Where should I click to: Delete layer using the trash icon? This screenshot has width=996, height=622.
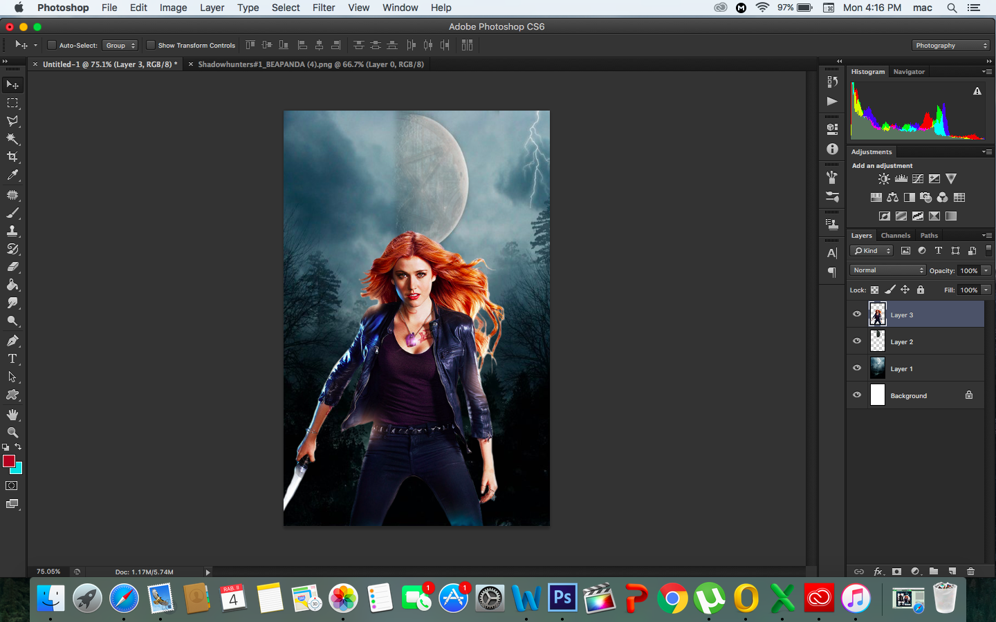pos(970,572)
